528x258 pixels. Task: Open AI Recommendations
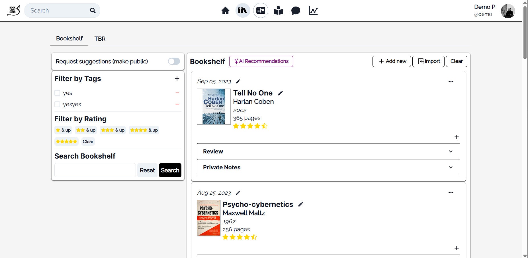pyautogui.click(x=261, y=61)
